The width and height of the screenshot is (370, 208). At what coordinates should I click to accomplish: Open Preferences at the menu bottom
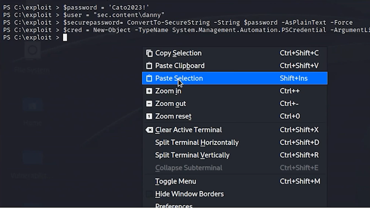coord(174,205)
